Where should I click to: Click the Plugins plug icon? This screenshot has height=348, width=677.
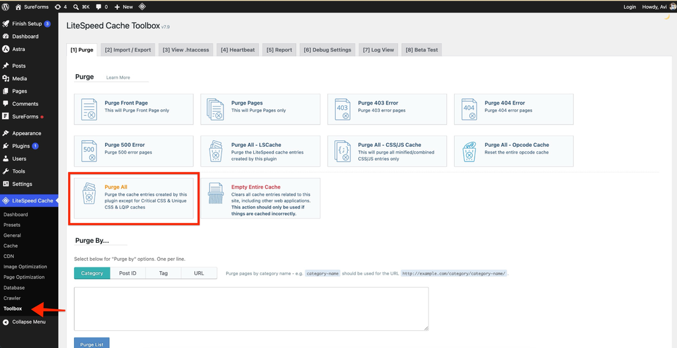click(5, 146)
